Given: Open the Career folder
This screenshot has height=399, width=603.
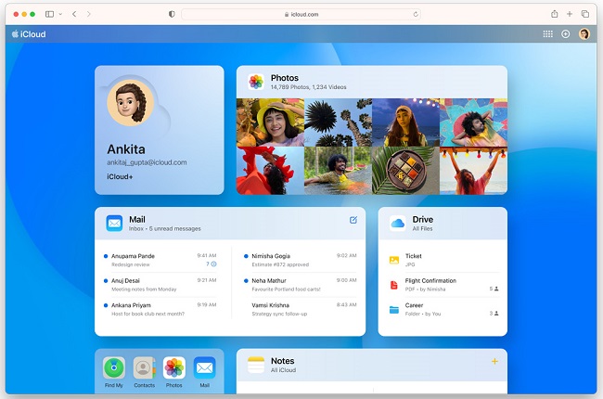Looking at the screenshot, I should [x=443, y=309].
